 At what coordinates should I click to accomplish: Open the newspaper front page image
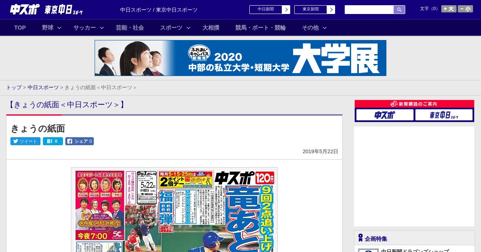174,210
